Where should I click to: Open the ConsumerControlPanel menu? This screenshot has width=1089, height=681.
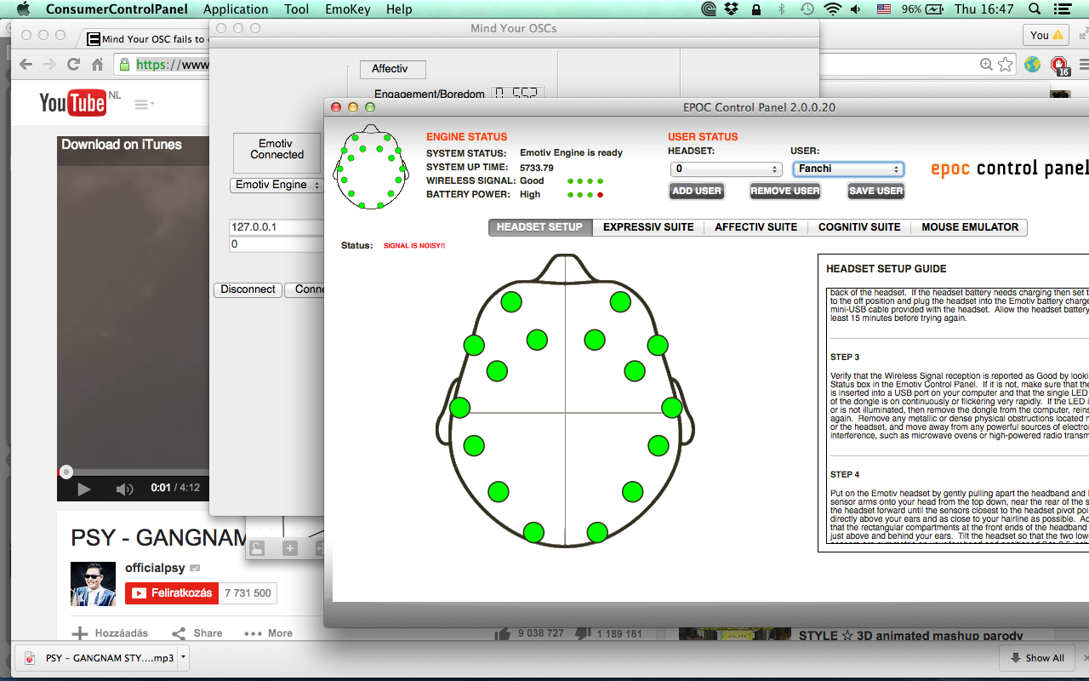click(x=118, y=9)
